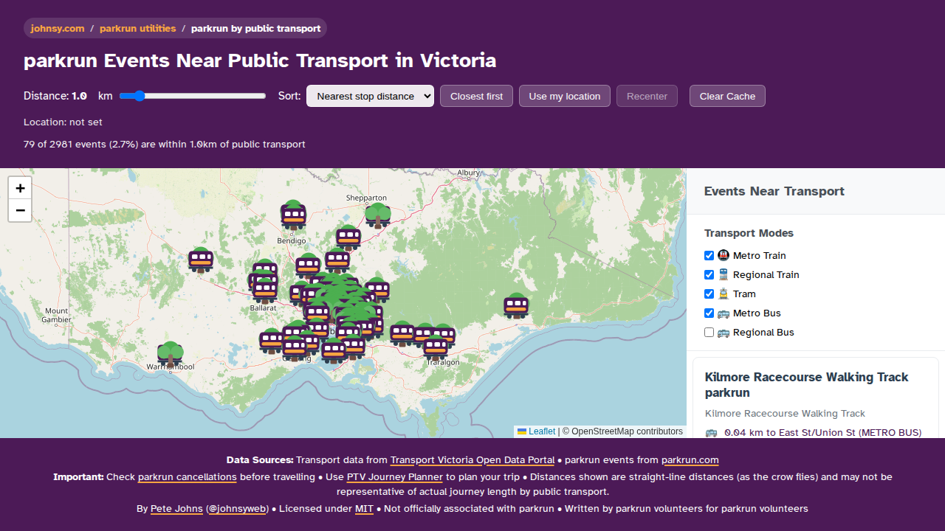
Task: Select the isolated bus marker in eastern Victoria
Action: pyautogui.click(x=516, y=305)
